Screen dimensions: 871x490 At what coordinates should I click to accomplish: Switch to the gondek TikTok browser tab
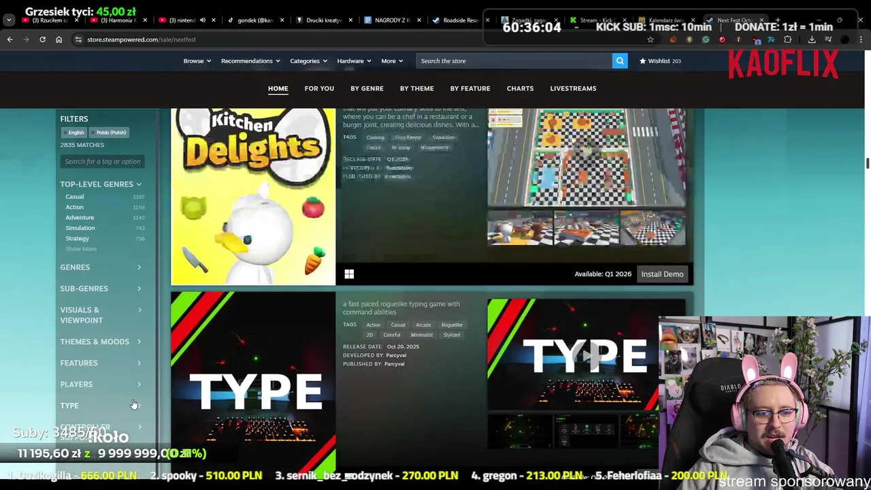256,20
